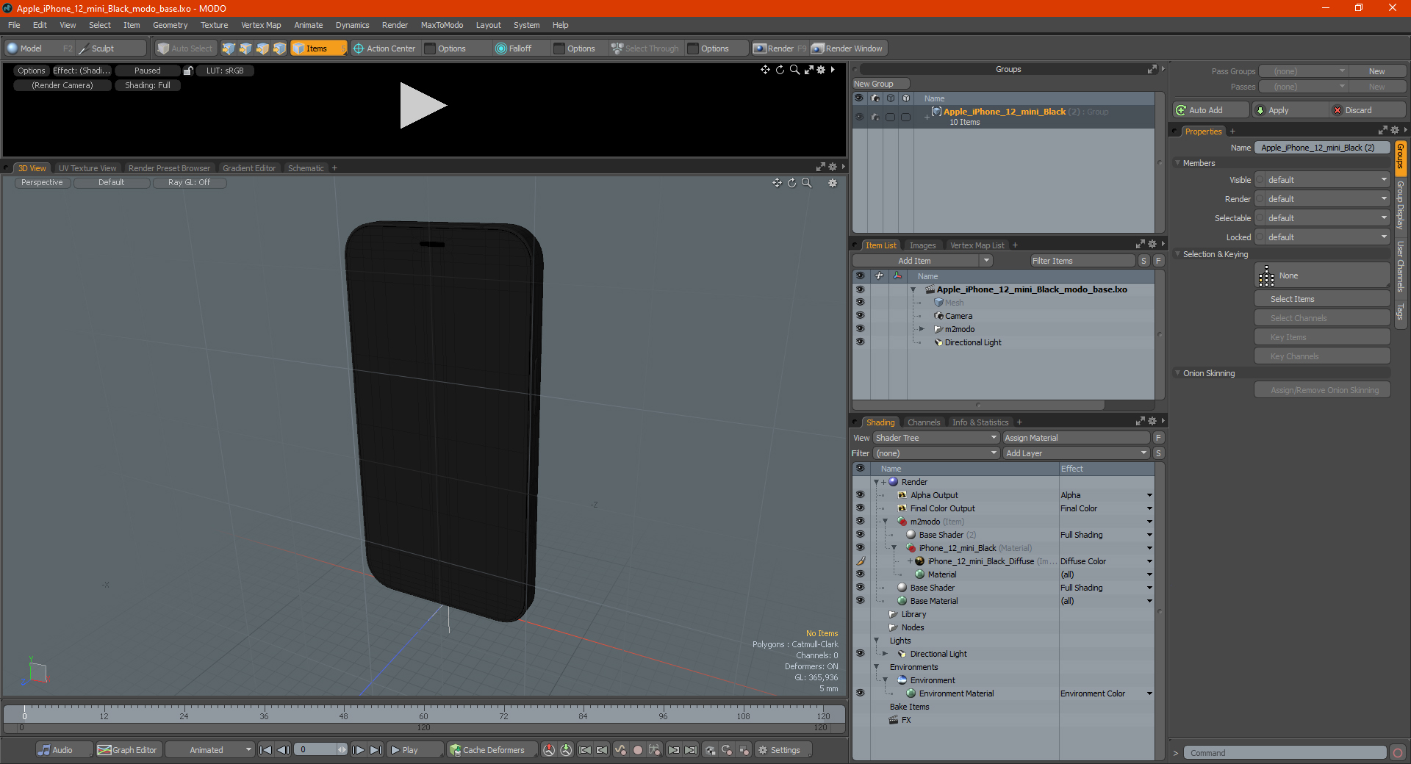Screen dimensions: 1411x764
Task: Open Shader Tree view dropdown
Action: [936, 438]
